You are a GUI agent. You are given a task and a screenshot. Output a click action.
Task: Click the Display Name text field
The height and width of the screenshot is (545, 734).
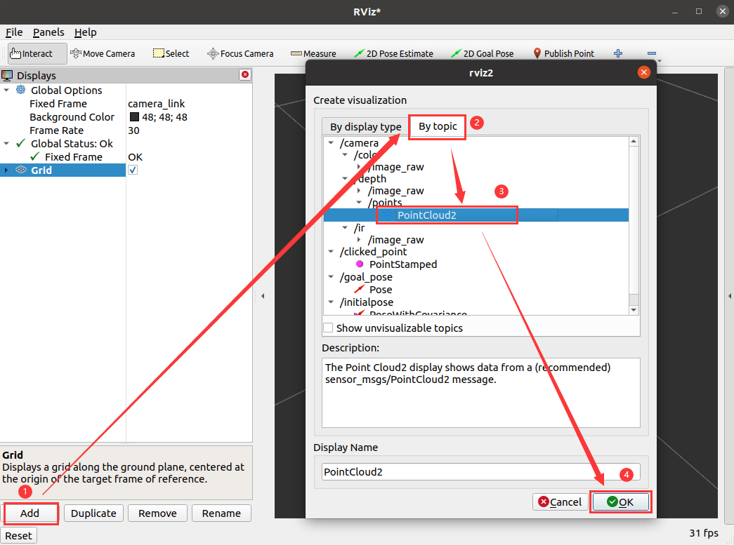[x=480, y=471]
